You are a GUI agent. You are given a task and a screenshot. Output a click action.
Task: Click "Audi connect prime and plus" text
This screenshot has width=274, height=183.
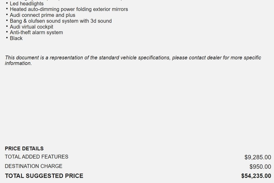pyautogui.click(x=43, y=15)
